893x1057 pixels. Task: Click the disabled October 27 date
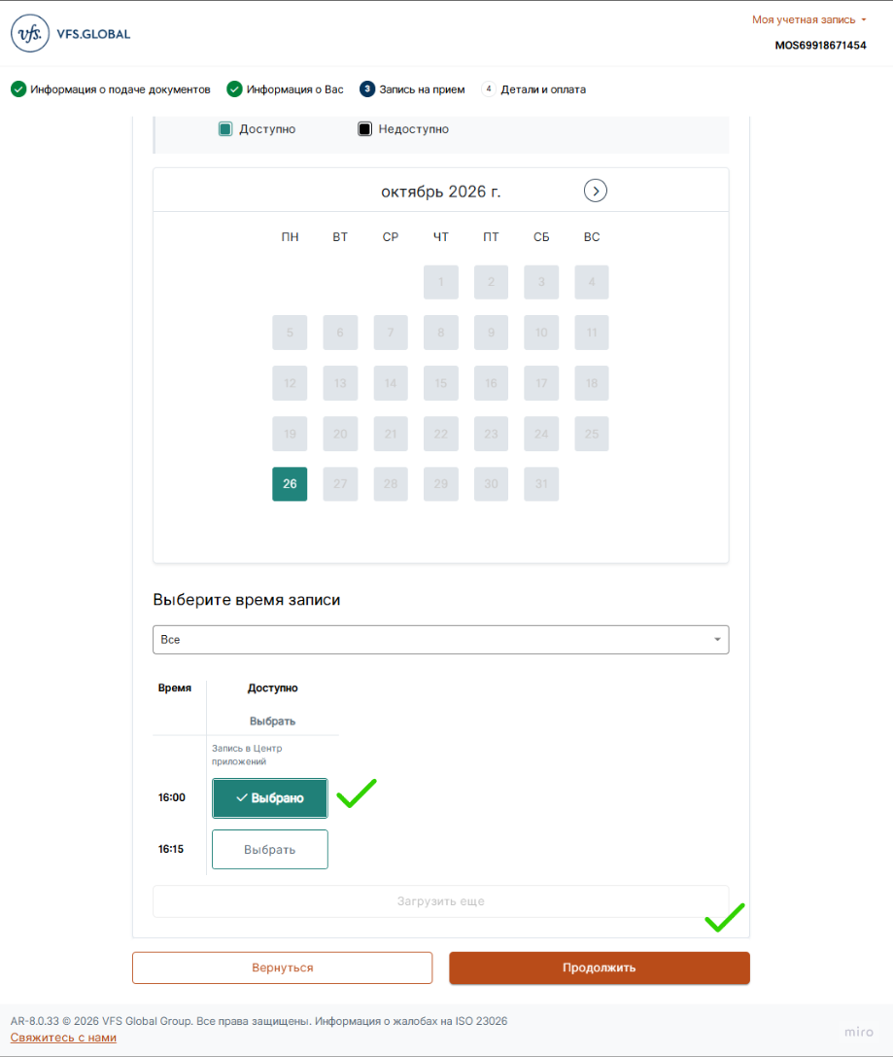pyautogui.click(x=340, y=484)
